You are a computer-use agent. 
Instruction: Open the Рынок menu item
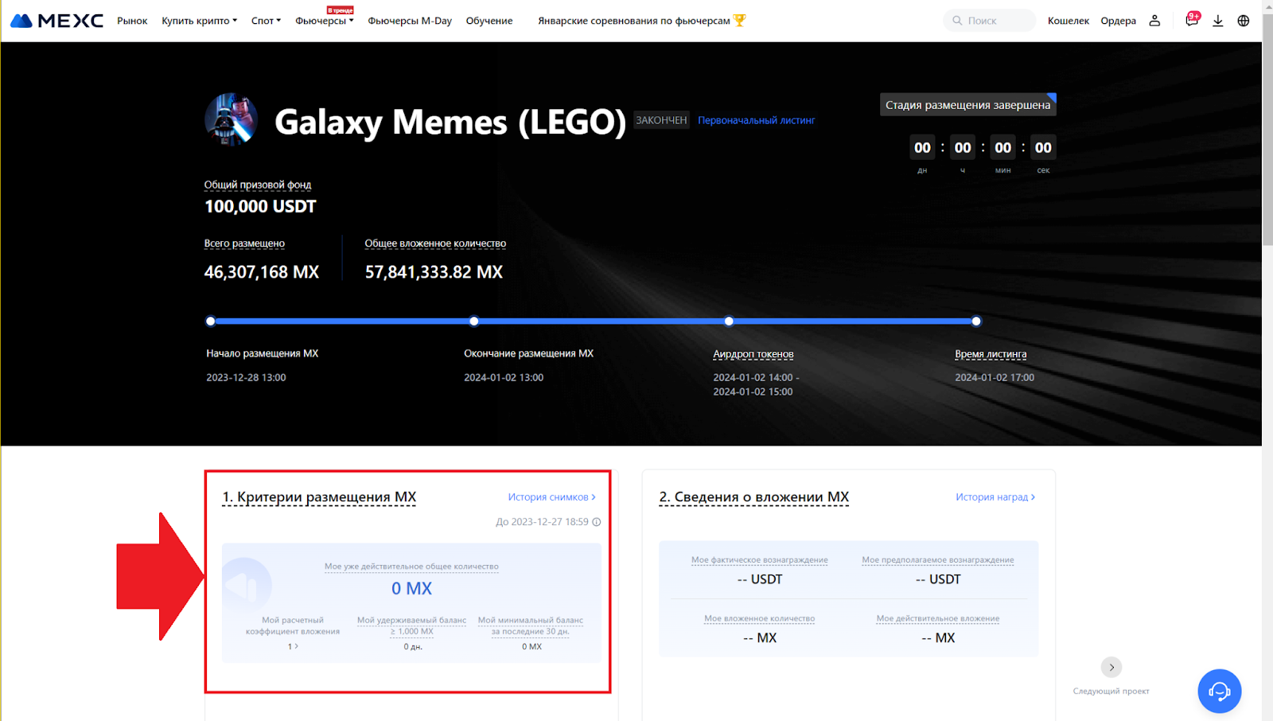(132, 21)
